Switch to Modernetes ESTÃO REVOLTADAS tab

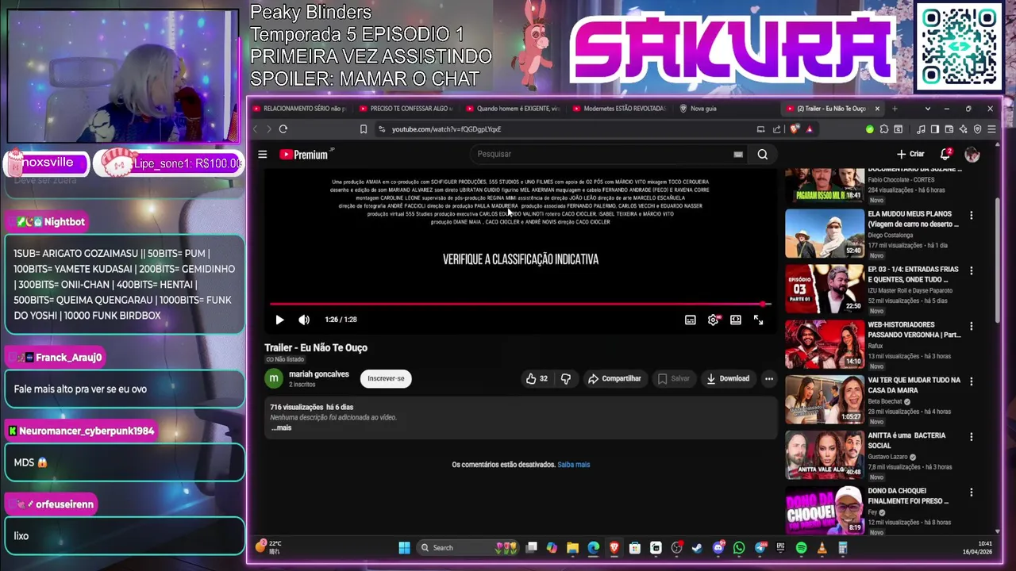[x=620, y=109]
